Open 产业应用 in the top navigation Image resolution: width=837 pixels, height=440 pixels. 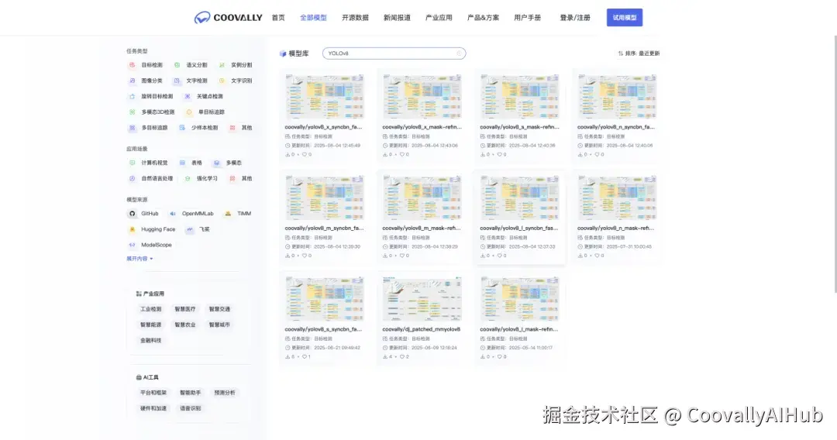(x=439, y=18)
